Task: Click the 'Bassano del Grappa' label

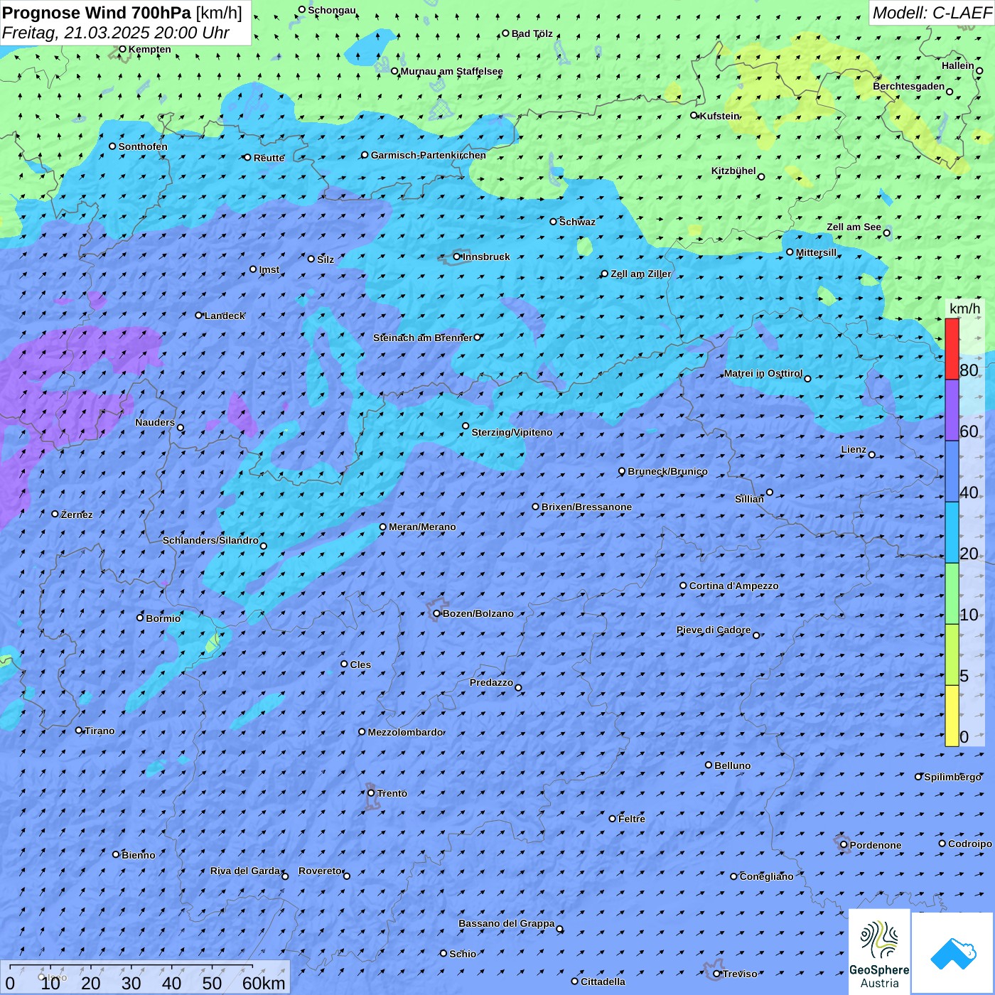Action: coord(507,924)
